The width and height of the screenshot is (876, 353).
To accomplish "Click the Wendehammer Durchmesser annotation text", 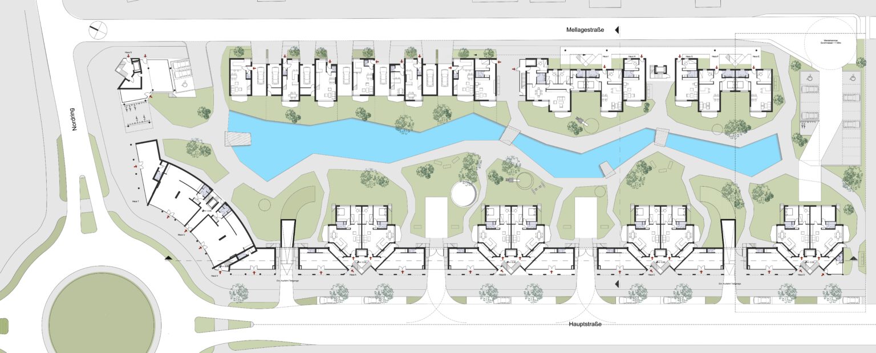I will (830, 40).
